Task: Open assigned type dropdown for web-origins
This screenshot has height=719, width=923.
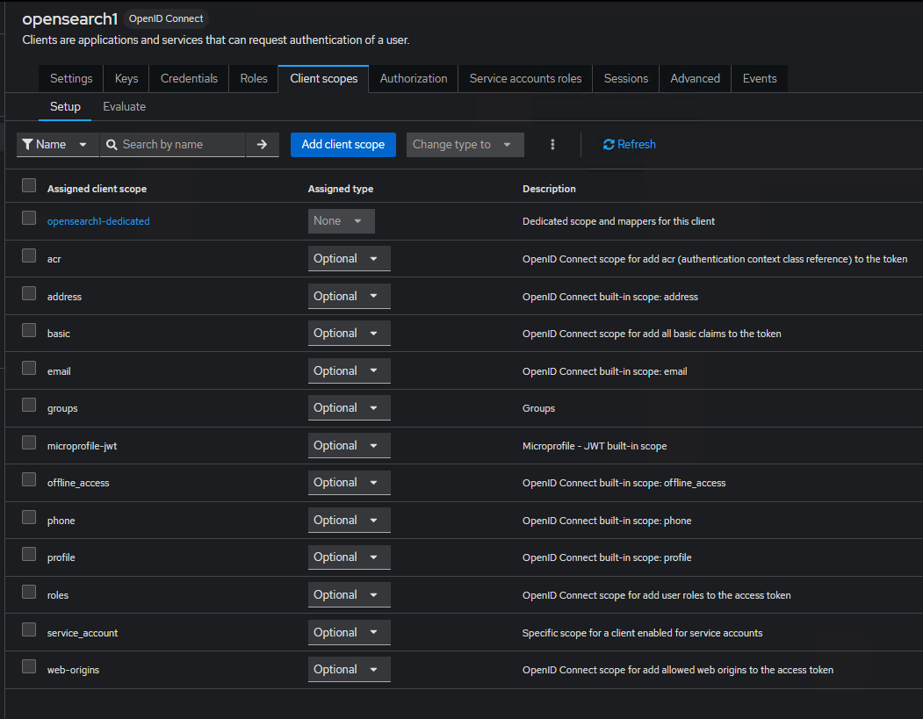Action: 349,670
